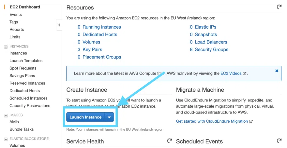Open Spot Requests from the sidebar

[23, 68]
